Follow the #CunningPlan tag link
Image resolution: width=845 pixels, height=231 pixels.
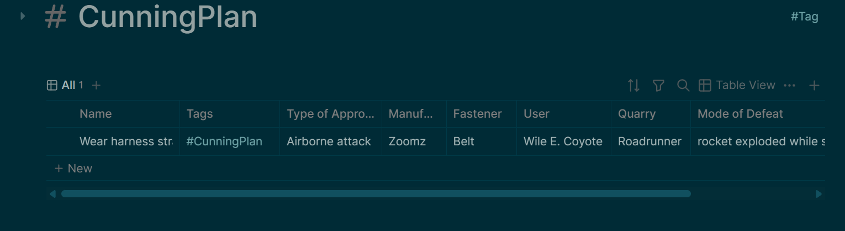pyautogui.click(x=224, y=141)
